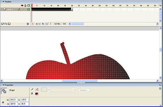
Task: Toggle lock all layers padlock icon
Action: 25,6
